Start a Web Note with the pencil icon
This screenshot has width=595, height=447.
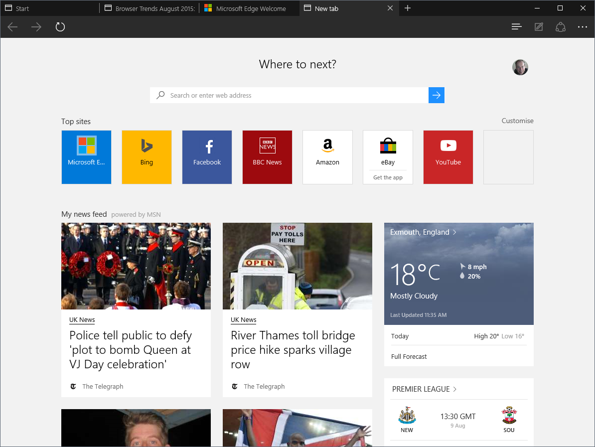point(539,26)
